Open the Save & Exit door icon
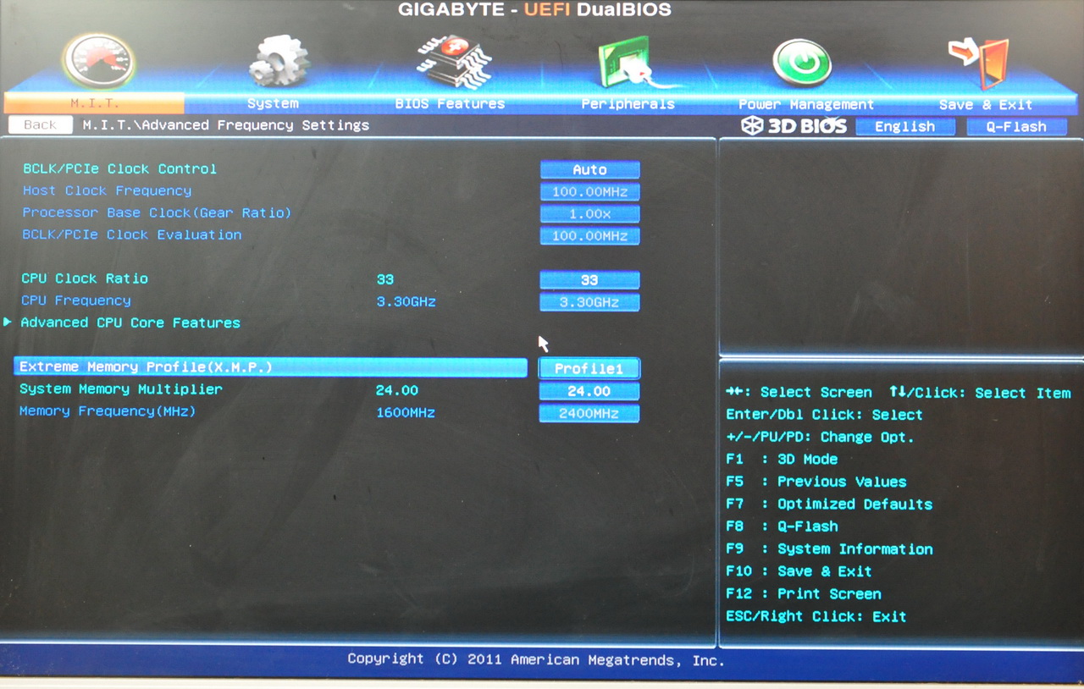The height and width of the screenshot is (689, 1084). (979, 63)
